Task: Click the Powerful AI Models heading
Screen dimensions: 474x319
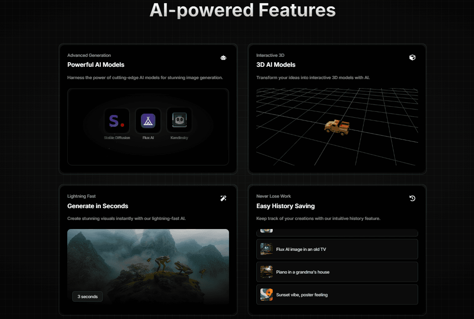Action: [x=96, y=65]
